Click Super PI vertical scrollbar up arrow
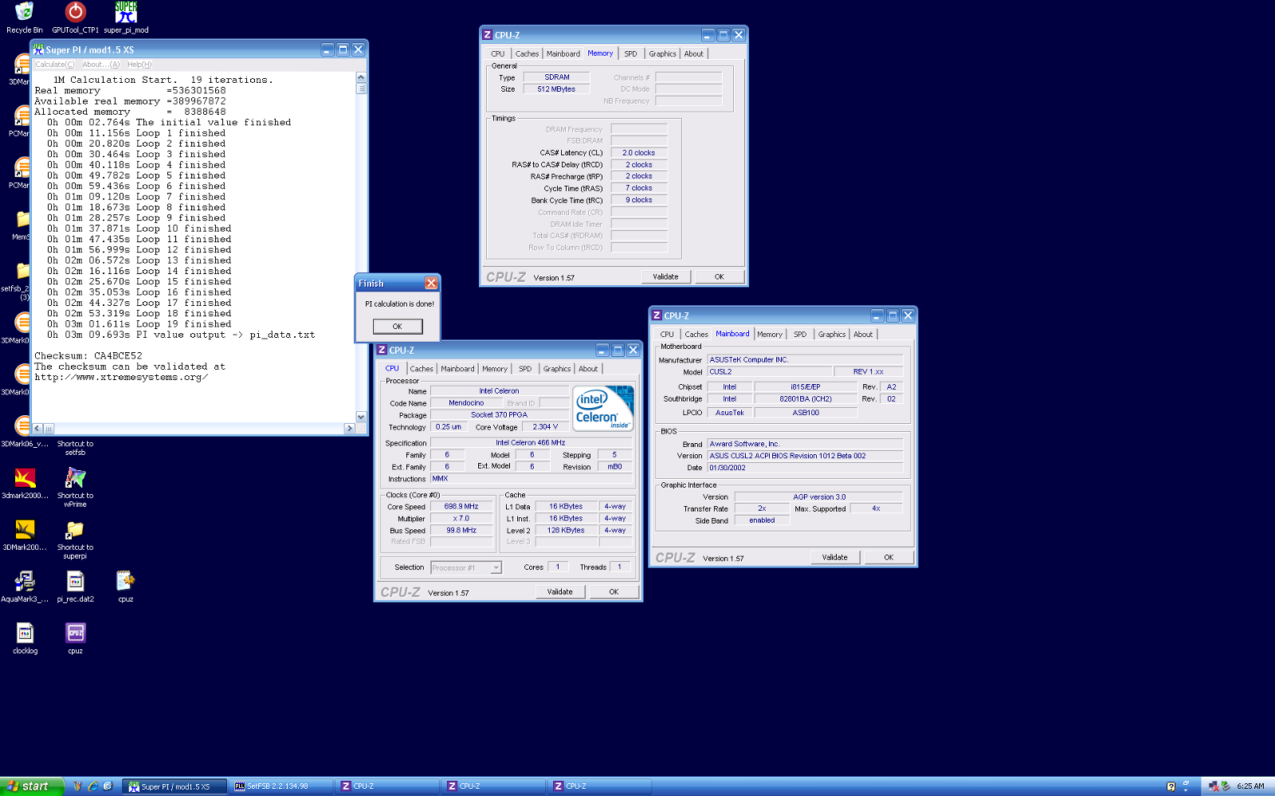 [361, 77]
